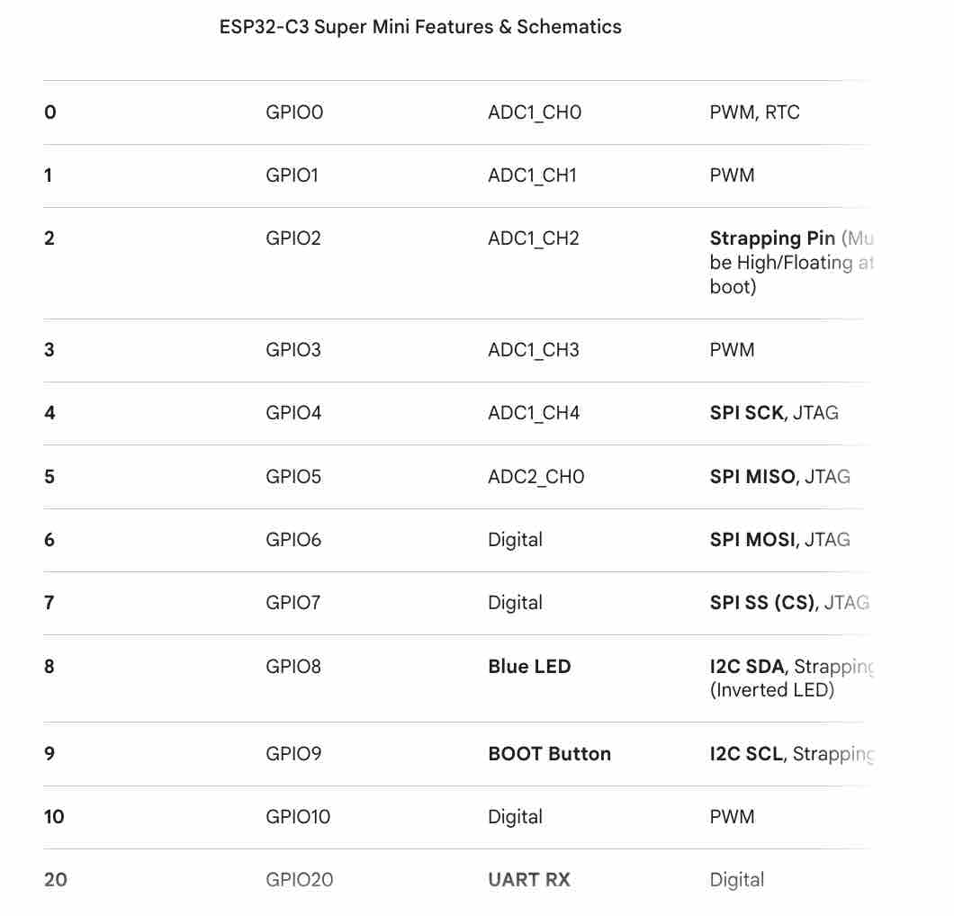Click the ADC1_CH1 cell
Screen dimensions: 954x916
533,175
